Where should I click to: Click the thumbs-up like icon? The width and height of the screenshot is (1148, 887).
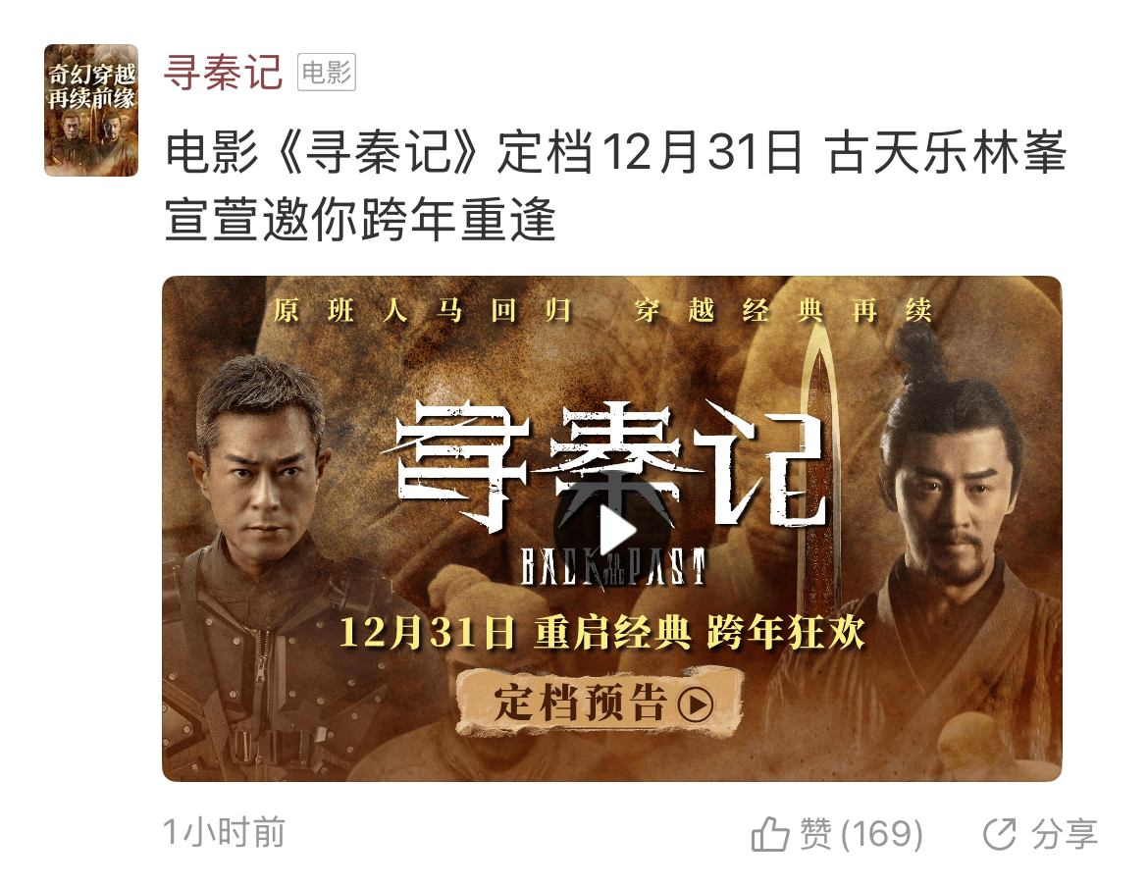point(769,834)
